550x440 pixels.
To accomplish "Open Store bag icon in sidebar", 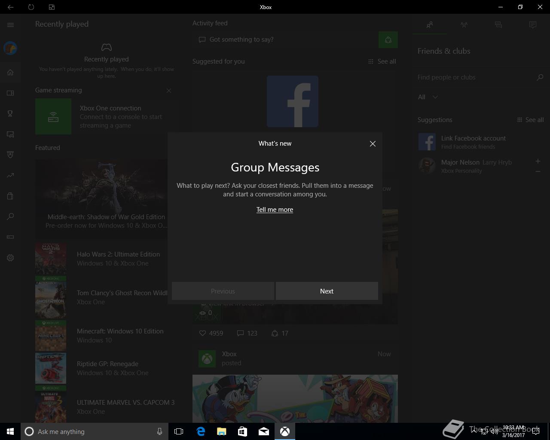I will pos(10,196).
